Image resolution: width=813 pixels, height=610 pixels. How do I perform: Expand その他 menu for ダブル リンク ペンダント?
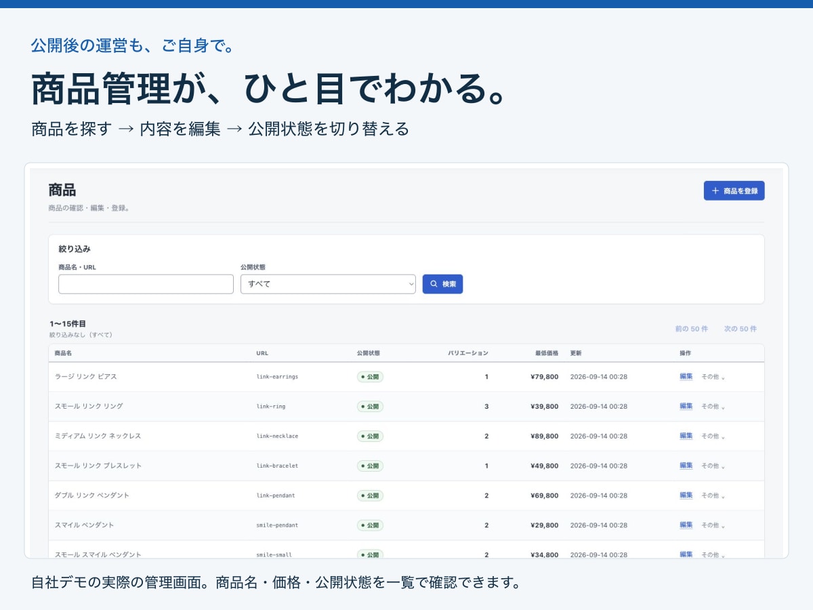pos(713,496)
